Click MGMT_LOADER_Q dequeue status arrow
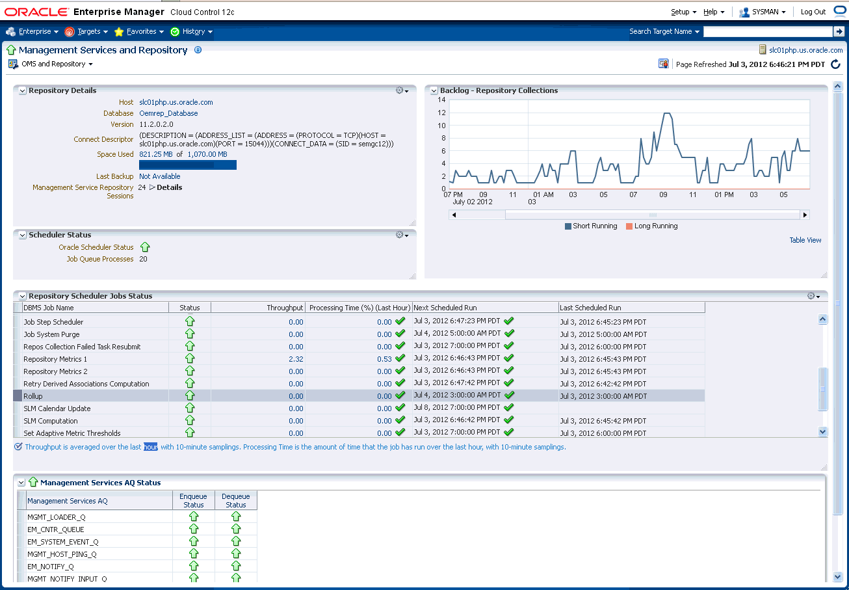The width and height of the screenshot is (849, 590). click(235, 516)
